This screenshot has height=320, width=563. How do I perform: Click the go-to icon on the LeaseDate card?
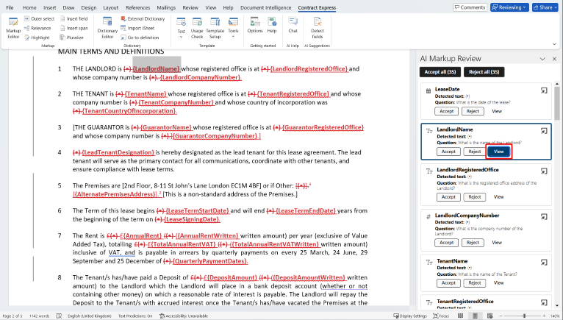pyautogui.click(x=544, y=90)
